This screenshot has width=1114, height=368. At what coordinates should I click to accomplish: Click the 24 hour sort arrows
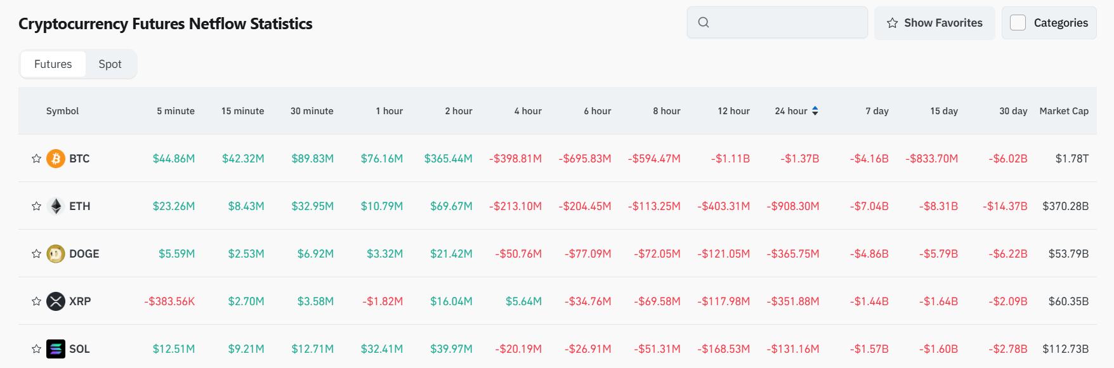tap(815, 111)
